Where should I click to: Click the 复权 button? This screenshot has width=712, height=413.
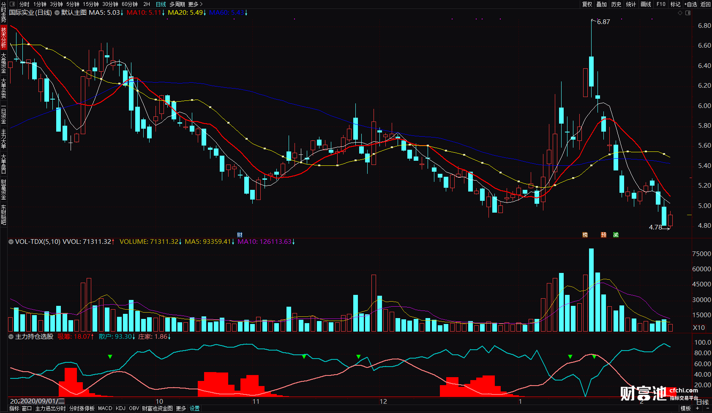click(587, 4)
